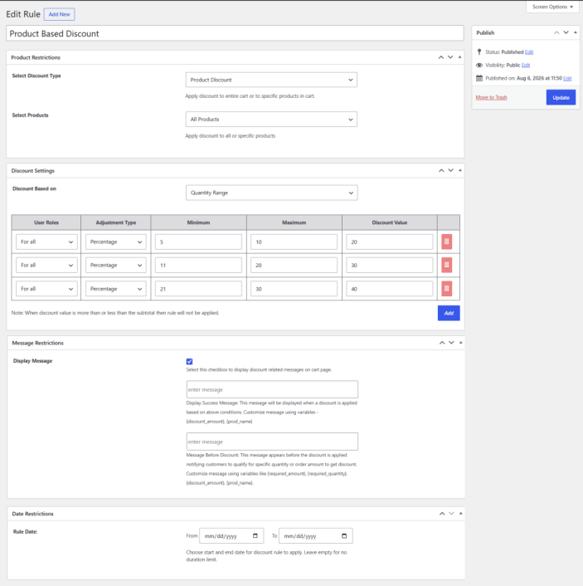Click the Move to Trash link
583x586 pixels.
click(491, 98)
